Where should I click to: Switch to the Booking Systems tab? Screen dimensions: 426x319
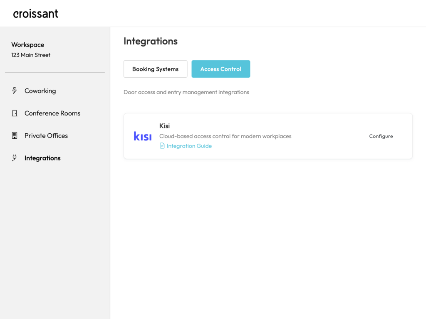pyautogui.click(x=156, y=69)
